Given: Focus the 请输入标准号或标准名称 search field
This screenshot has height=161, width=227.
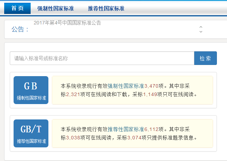Looking at the screenshot, I should pos(102,58).
